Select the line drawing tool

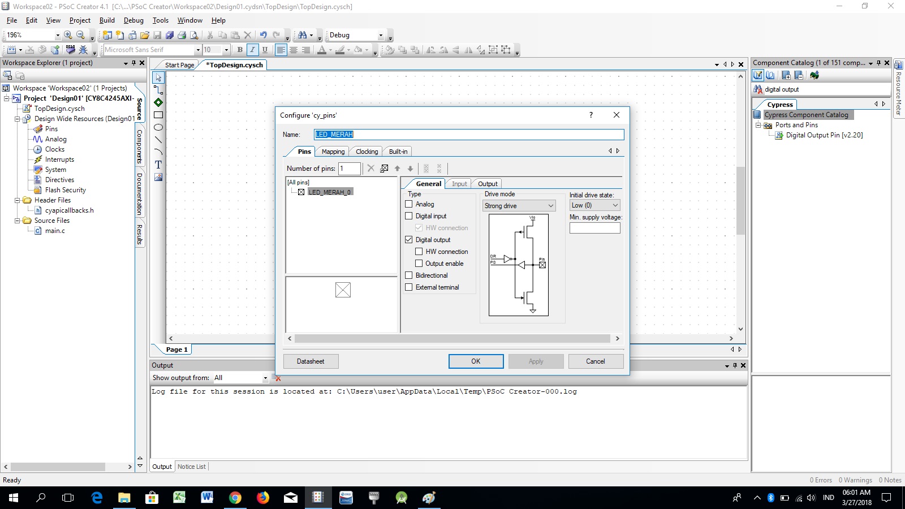[x=158, y=140]
